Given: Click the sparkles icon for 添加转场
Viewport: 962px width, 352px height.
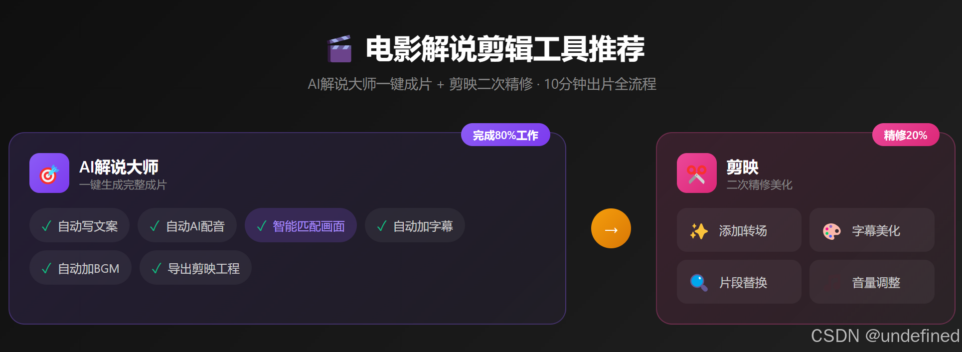Looking at the screenshot, I should 699,231.
